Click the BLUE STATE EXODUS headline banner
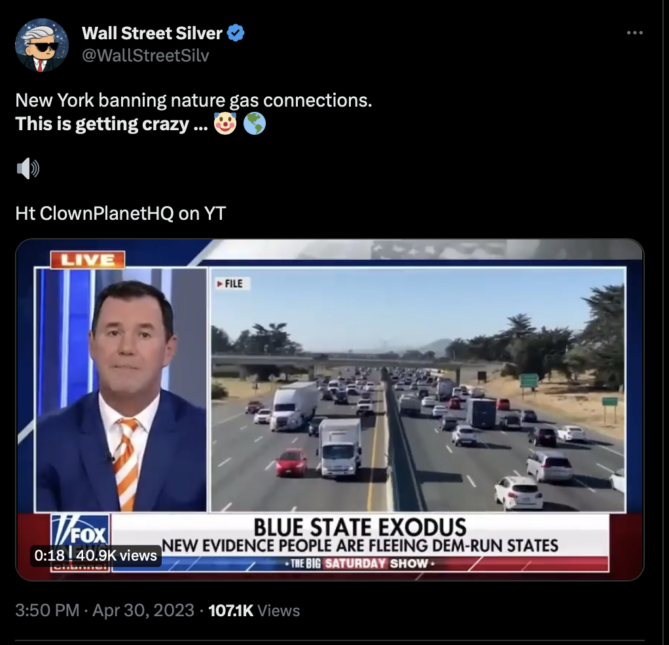The height and width of the screenshot is (645, 669). pyautogui.click(x=360, y=527)
